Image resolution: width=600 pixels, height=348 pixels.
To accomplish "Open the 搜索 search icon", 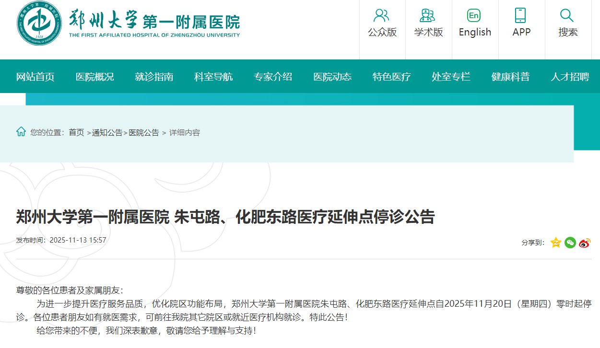I will [x=567, y=16].
